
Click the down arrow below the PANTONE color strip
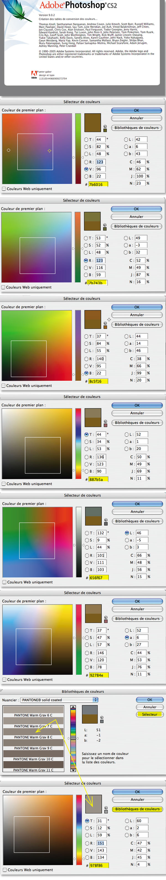[x=73, y=770]
